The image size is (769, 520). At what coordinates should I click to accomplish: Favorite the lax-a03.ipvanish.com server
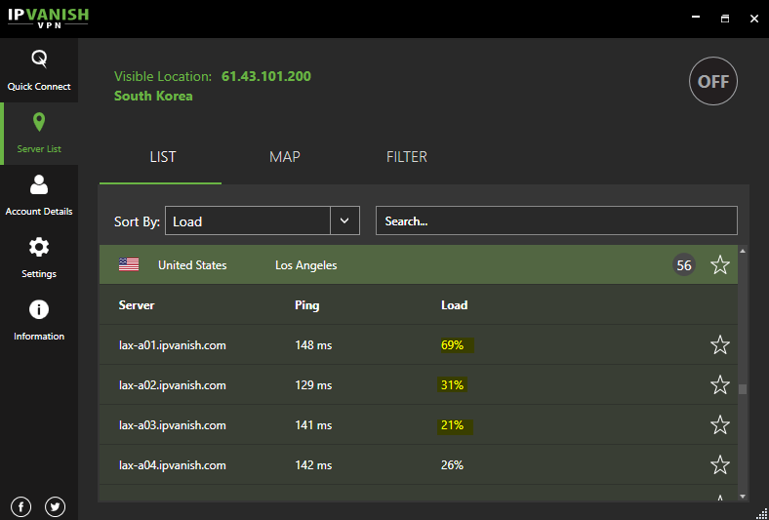click(720, 425)
